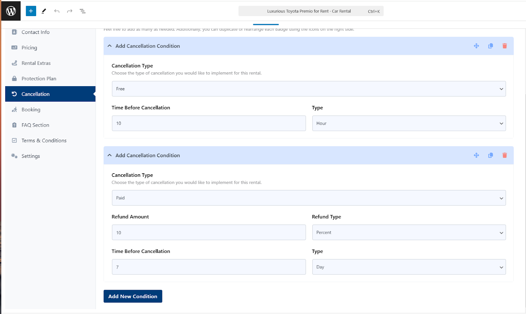Viewport: 526px width, 314px height.
Task: Click the Redo arrow
Action: tap(70, 11)
